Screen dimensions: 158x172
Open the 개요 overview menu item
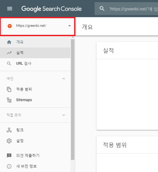coord(35,42)
